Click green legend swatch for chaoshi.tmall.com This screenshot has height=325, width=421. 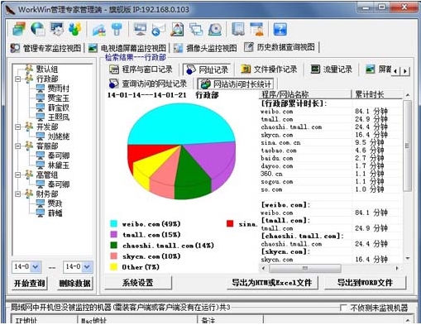pyautogui.click(x=113, y=245)
